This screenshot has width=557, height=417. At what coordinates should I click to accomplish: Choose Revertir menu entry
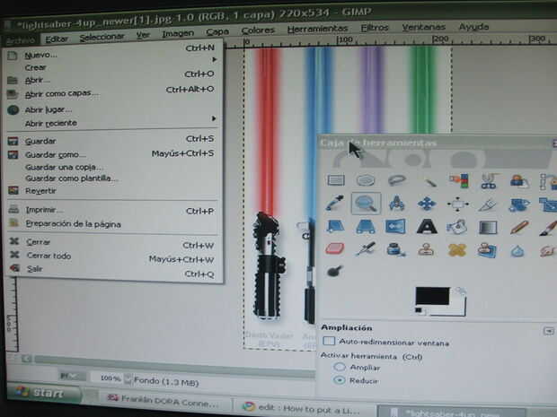[x=112, y=191]
